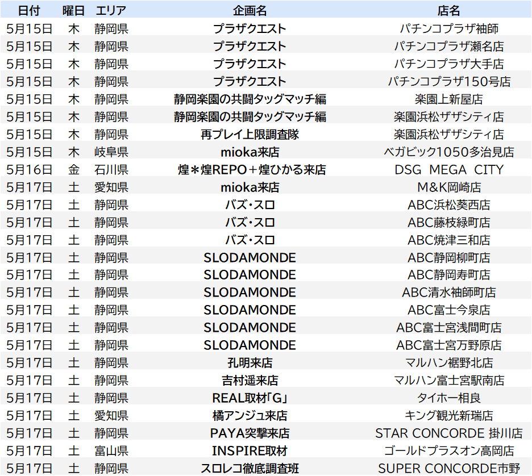This screenshot has height=476, width=532.
Task: Select store cell キング観光新瑞店
Action: (449, 416)
